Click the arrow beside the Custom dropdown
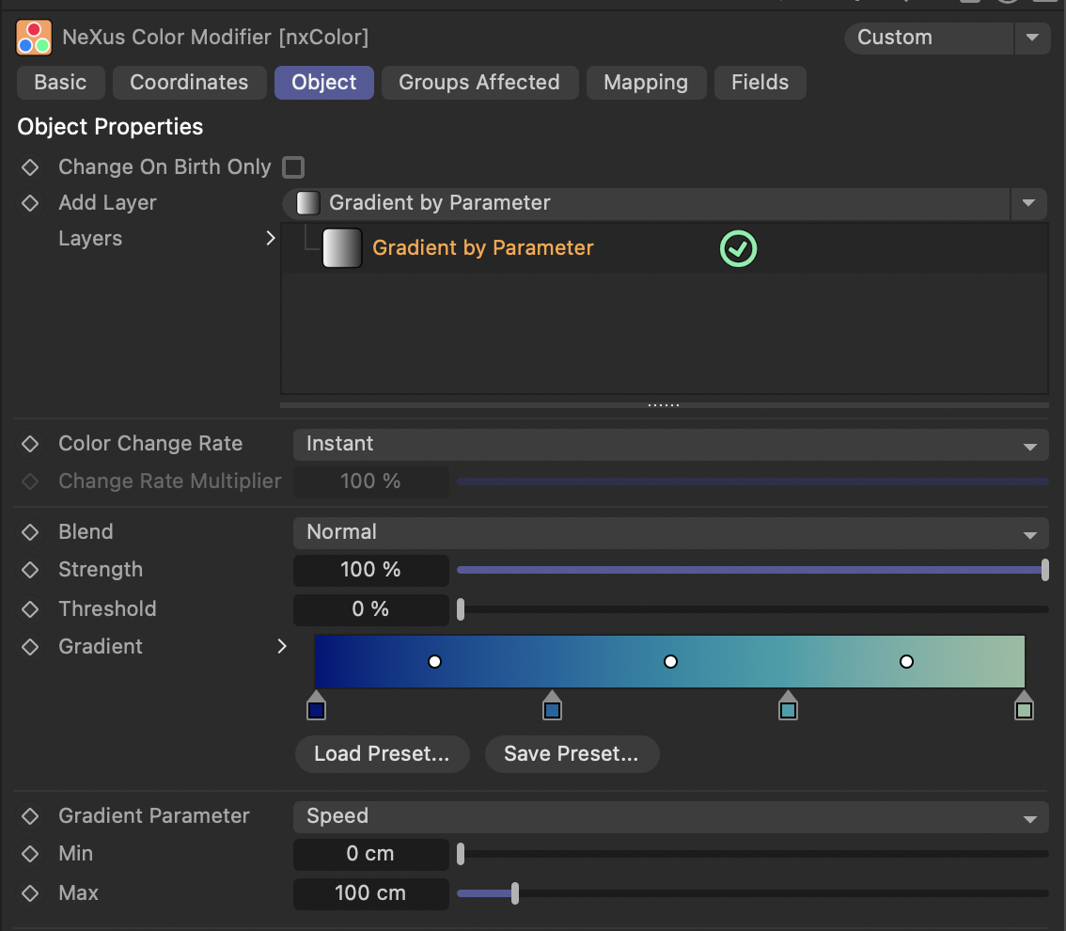 point(1033,38)
